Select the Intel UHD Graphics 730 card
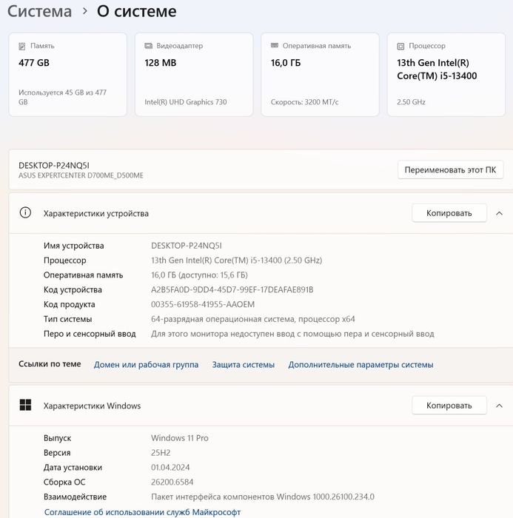 click(x=194, y=75)
